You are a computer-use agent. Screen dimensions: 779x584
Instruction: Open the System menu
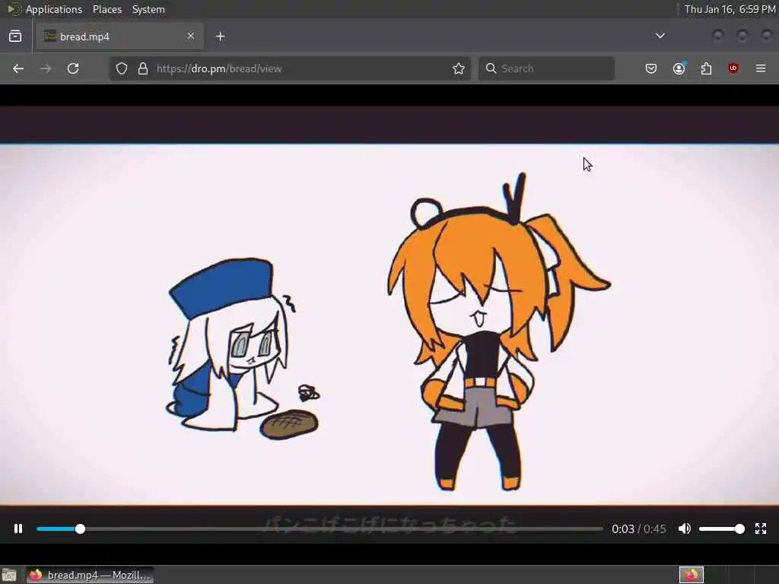click(148, 9)
